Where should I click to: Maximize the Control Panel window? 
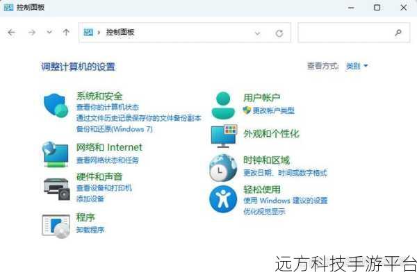[377, 8]
